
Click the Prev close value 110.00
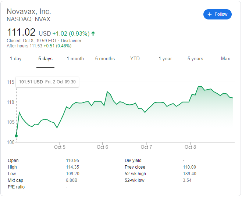(189, 167)
